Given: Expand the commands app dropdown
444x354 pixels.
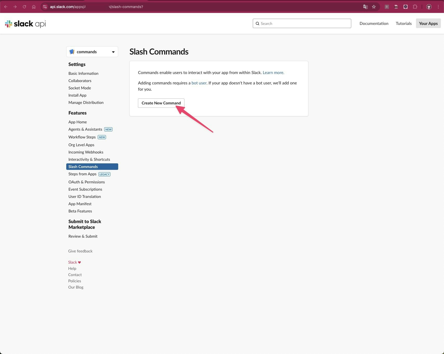Looking at the screenshot, I should pyautogui.click(x=92, y=52).
